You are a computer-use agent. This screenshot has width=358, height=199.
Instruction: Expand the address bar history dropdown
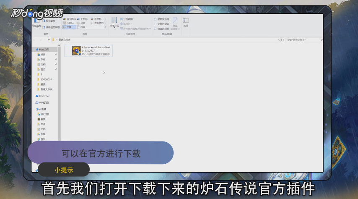[x=279, y=40]
